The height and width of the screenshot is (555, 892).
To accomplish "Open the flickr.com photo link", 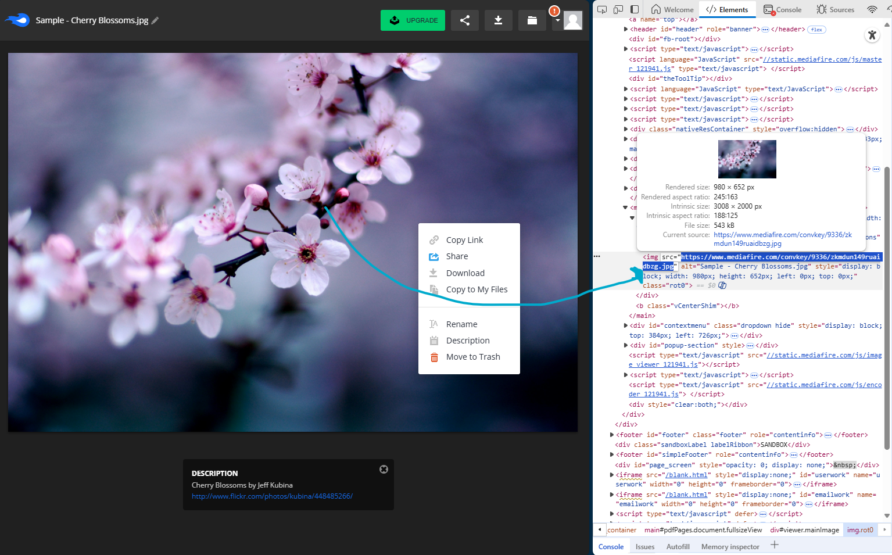I will pos(272,496).
